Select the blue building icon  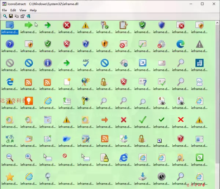(199, 63)
